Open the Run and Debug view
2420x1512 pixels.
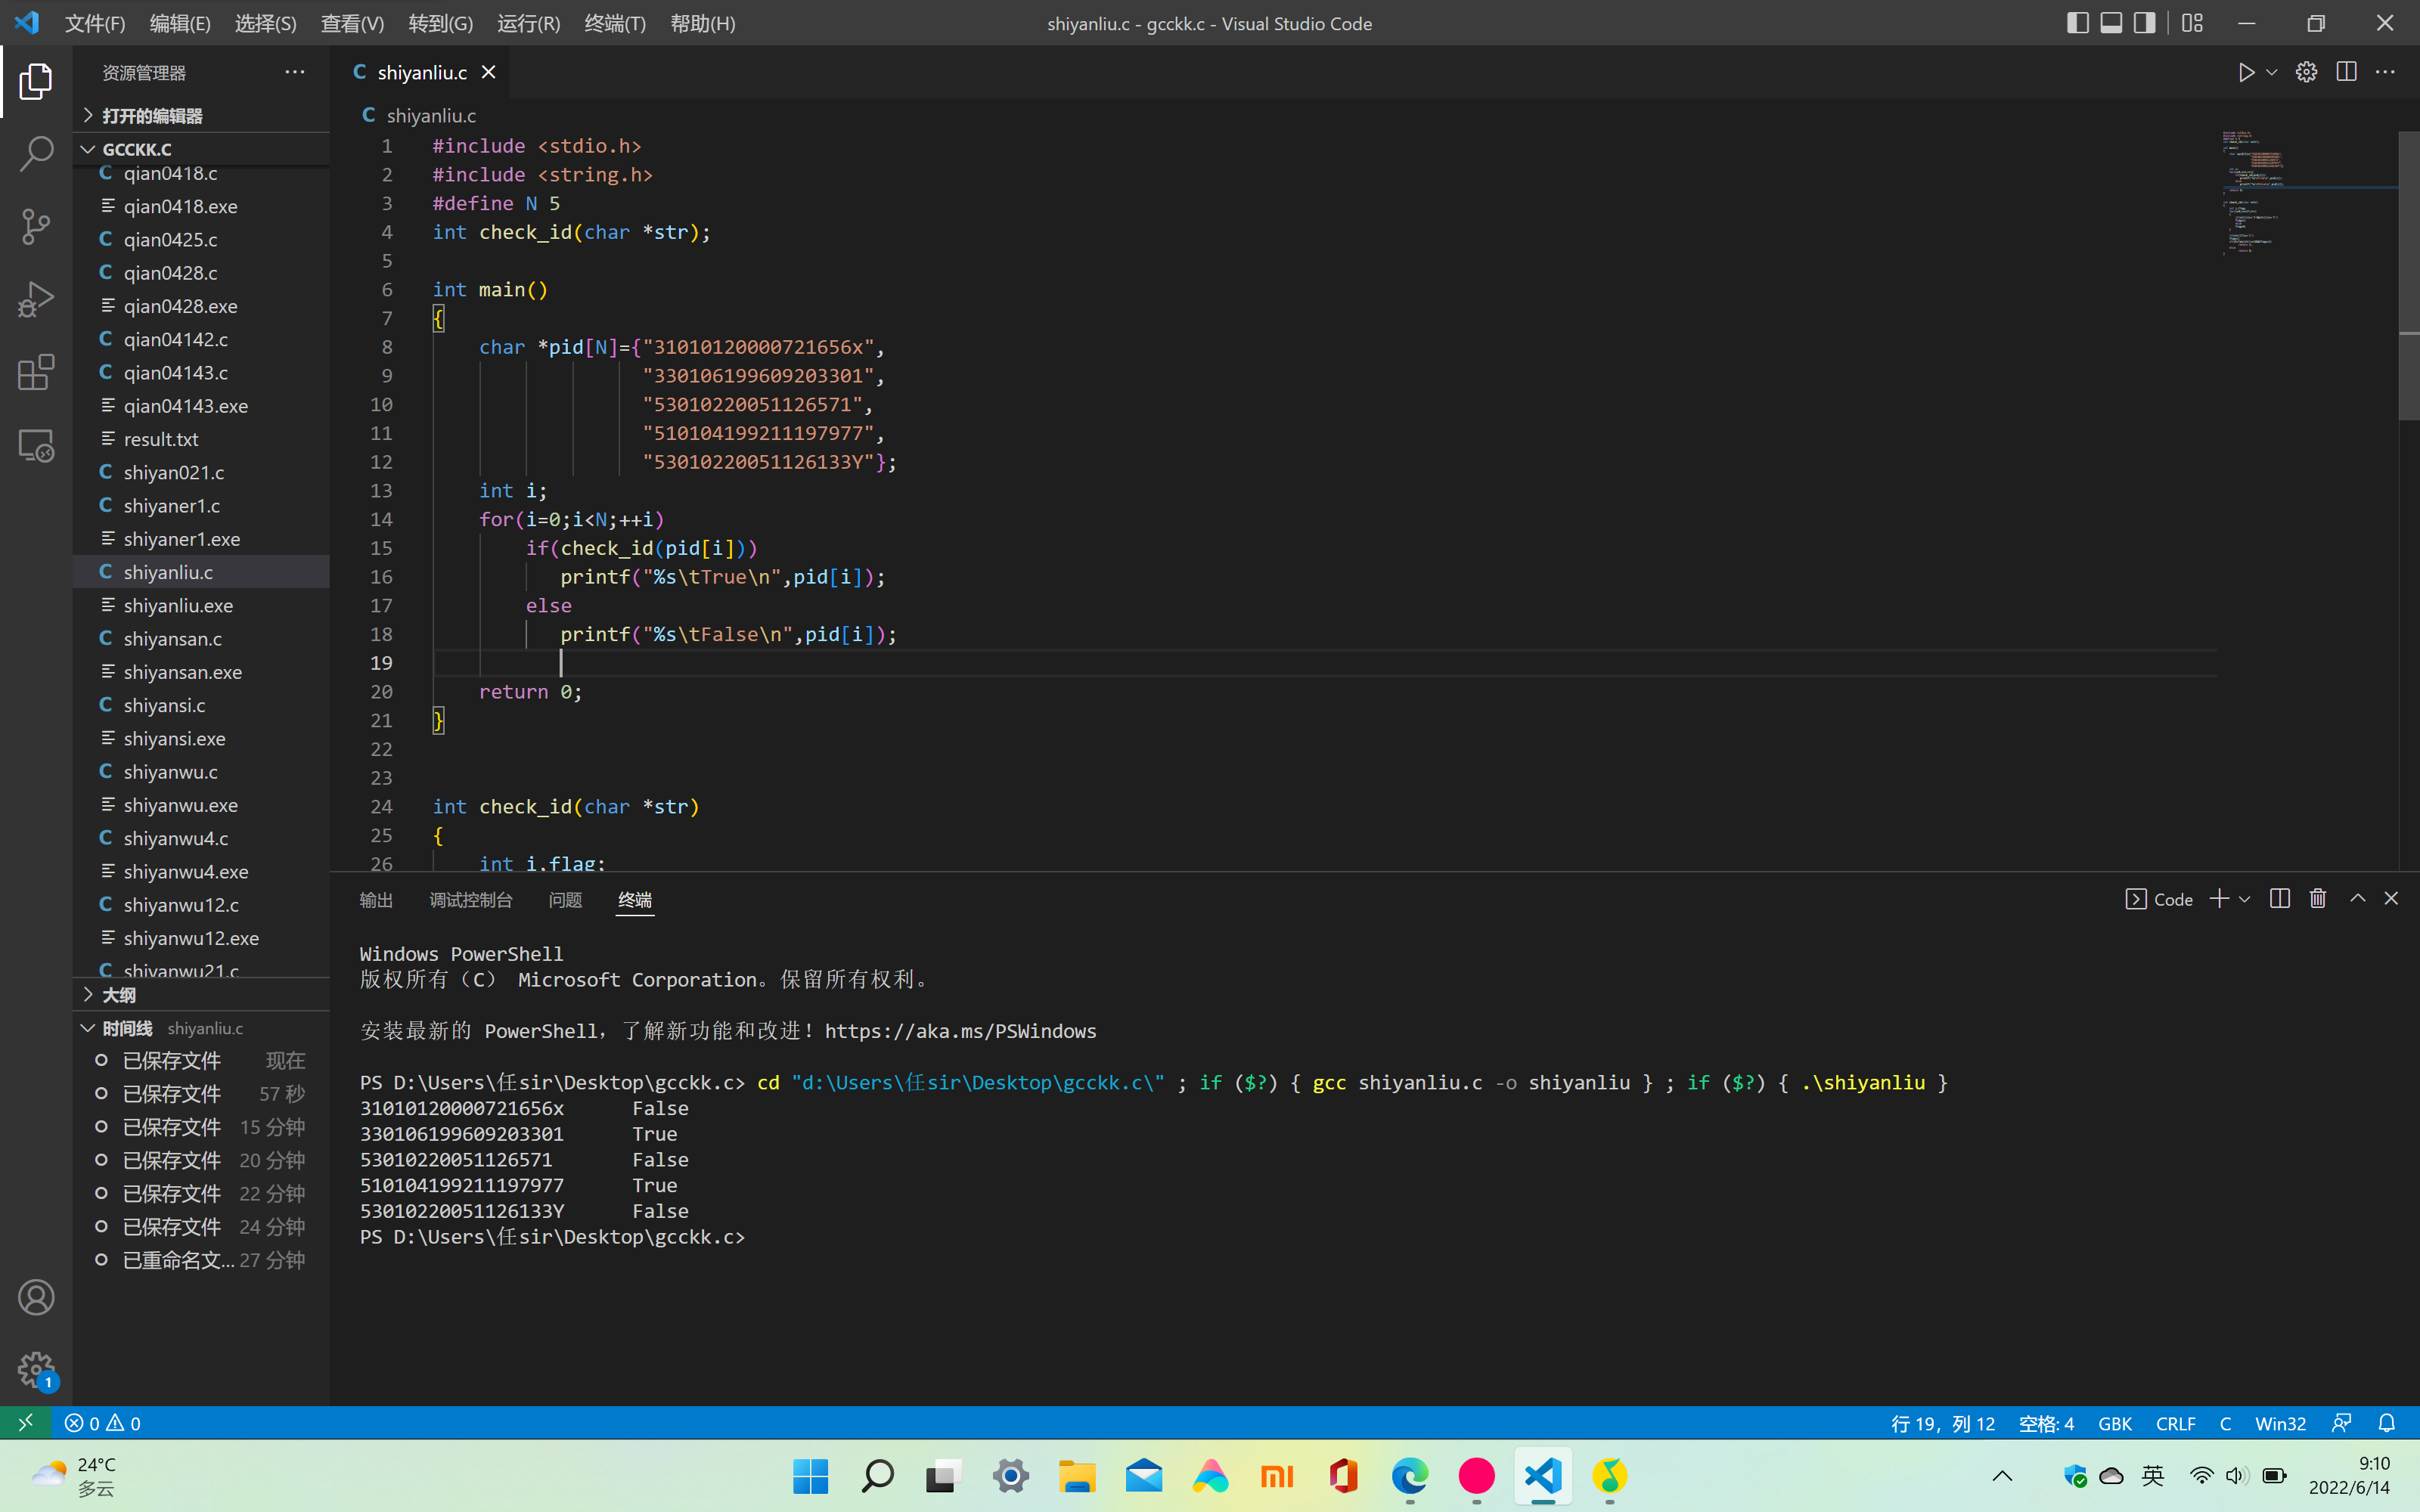point(36,300)
